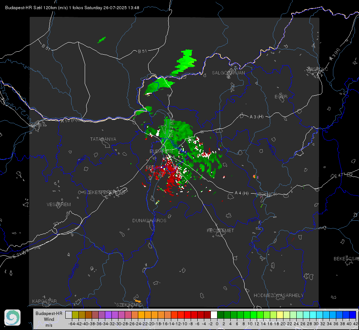Click the BUDAPEST city label
Screen dimensions: 359x330
coord(161,151)
